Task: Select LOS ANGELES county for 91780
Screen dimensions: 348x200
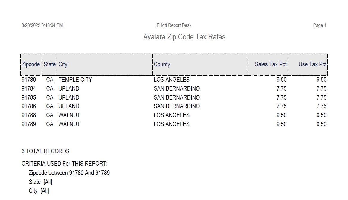Action: tap(172, 80)
